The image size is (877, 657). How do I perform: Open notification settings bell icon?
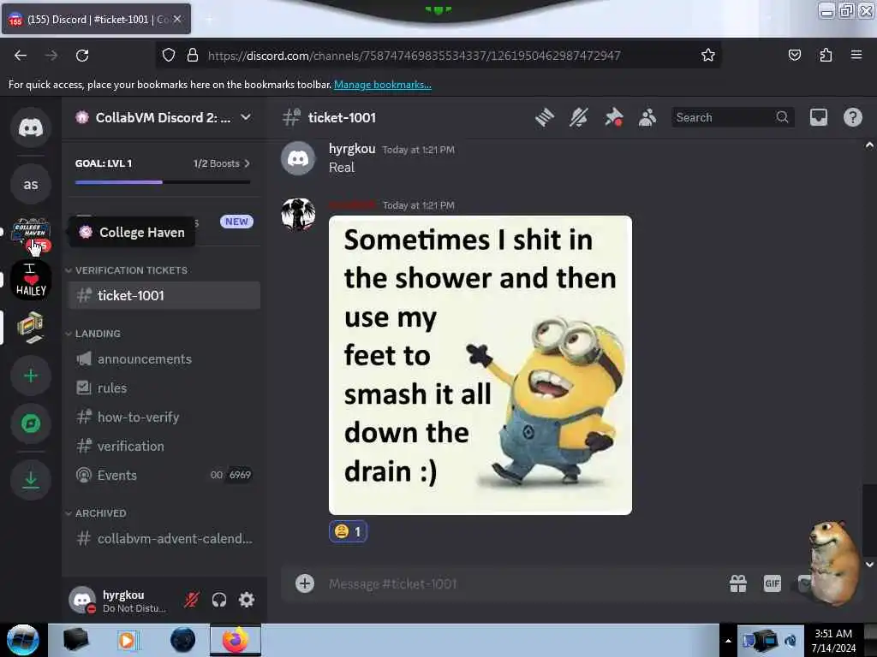click(579, 117)
